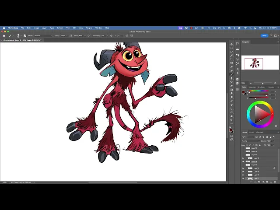Image resolution: width=280 pixels, height=210 pixels.
Task: Create a new group folder icon
Action: pos(267,182)
